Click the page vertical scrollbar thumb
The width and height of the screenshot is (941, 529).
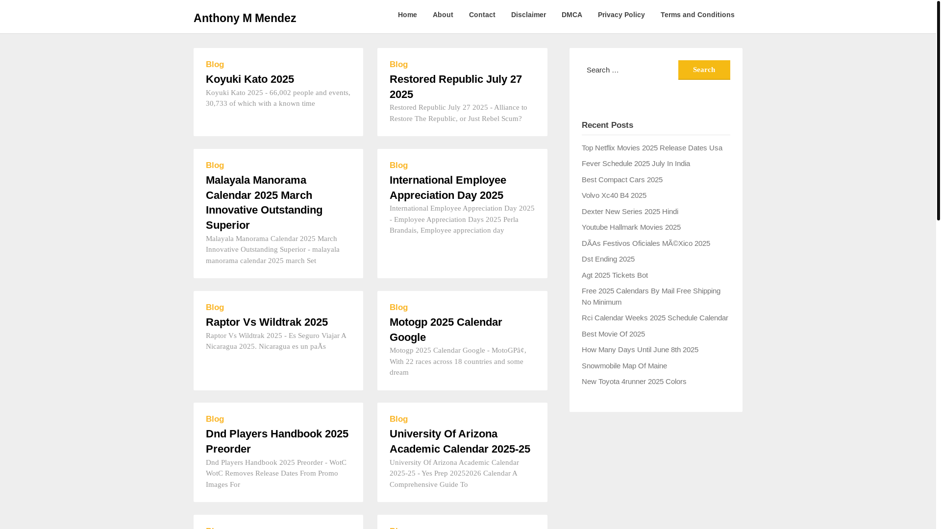click(938, 110)
